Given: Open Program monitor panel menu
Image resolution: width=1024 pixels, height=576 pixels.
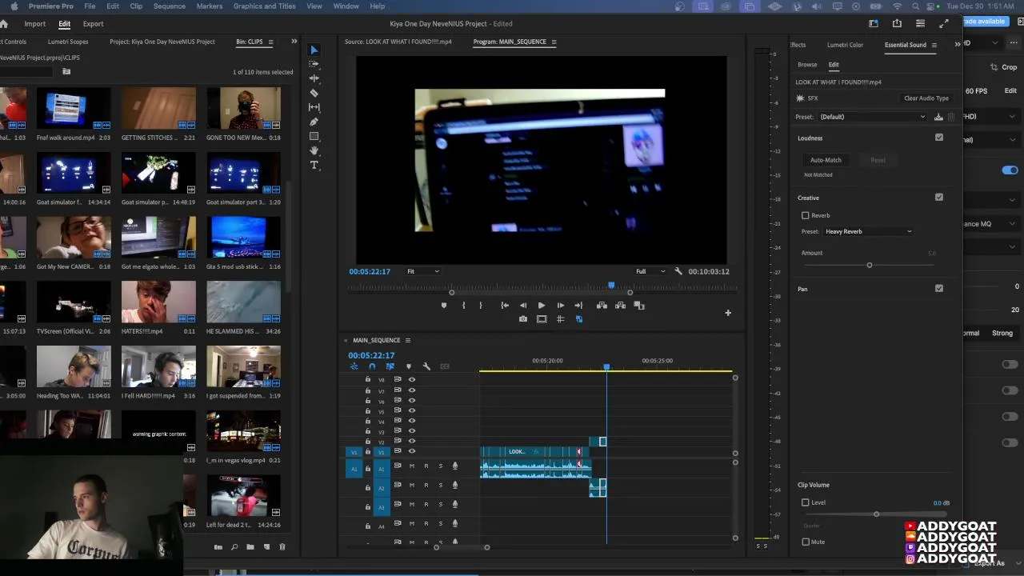Looking at the screenshot, I should [x=554, y=42].
